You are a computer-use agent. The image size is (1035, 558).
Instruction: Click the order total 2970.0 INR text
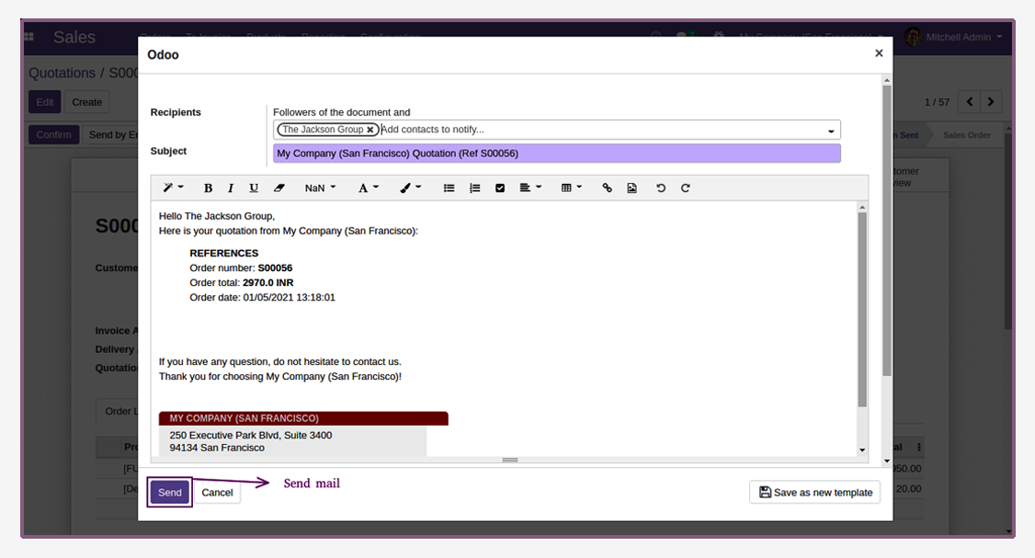pos(268,282)
